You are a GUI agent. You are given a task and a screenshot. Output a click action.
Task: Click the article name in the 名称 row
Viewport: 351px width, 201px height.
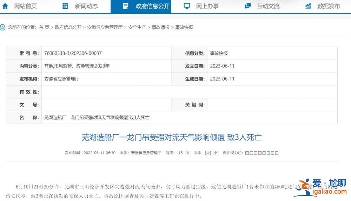(x=97, y=117)
